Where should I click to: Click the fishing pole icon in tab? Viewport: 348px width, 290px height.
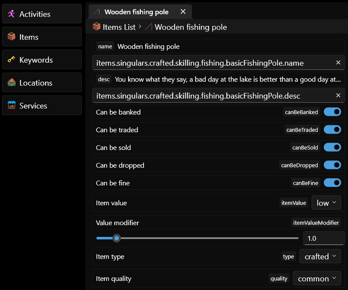pos(96,12)
